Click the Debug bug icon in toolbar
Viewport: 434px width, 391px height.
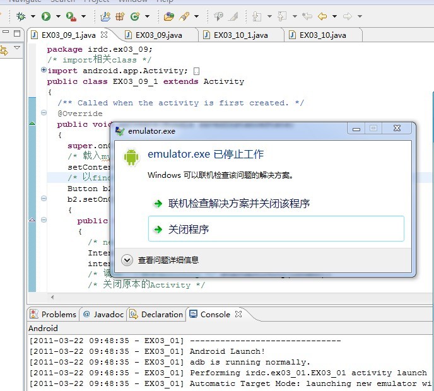21,16
